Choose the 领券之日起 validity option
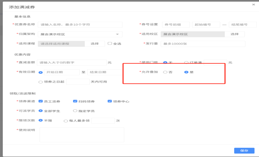This screenshot has height=157, width=259. pos(40,82)
